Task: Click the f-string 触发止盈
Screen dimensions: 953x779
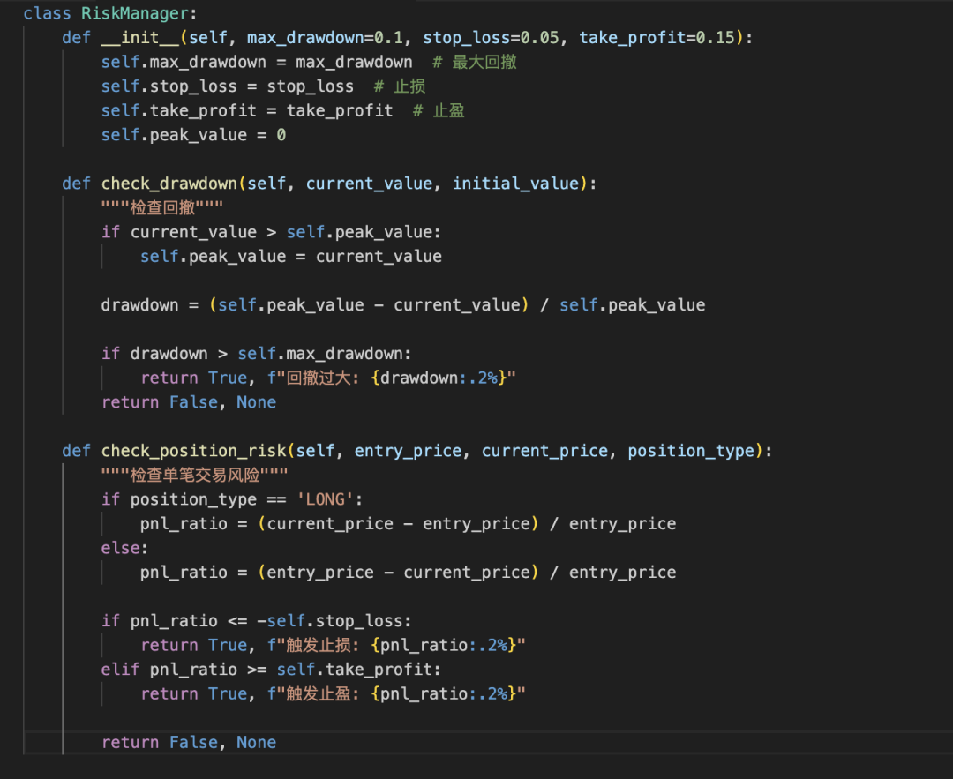Action: point(396,694)
